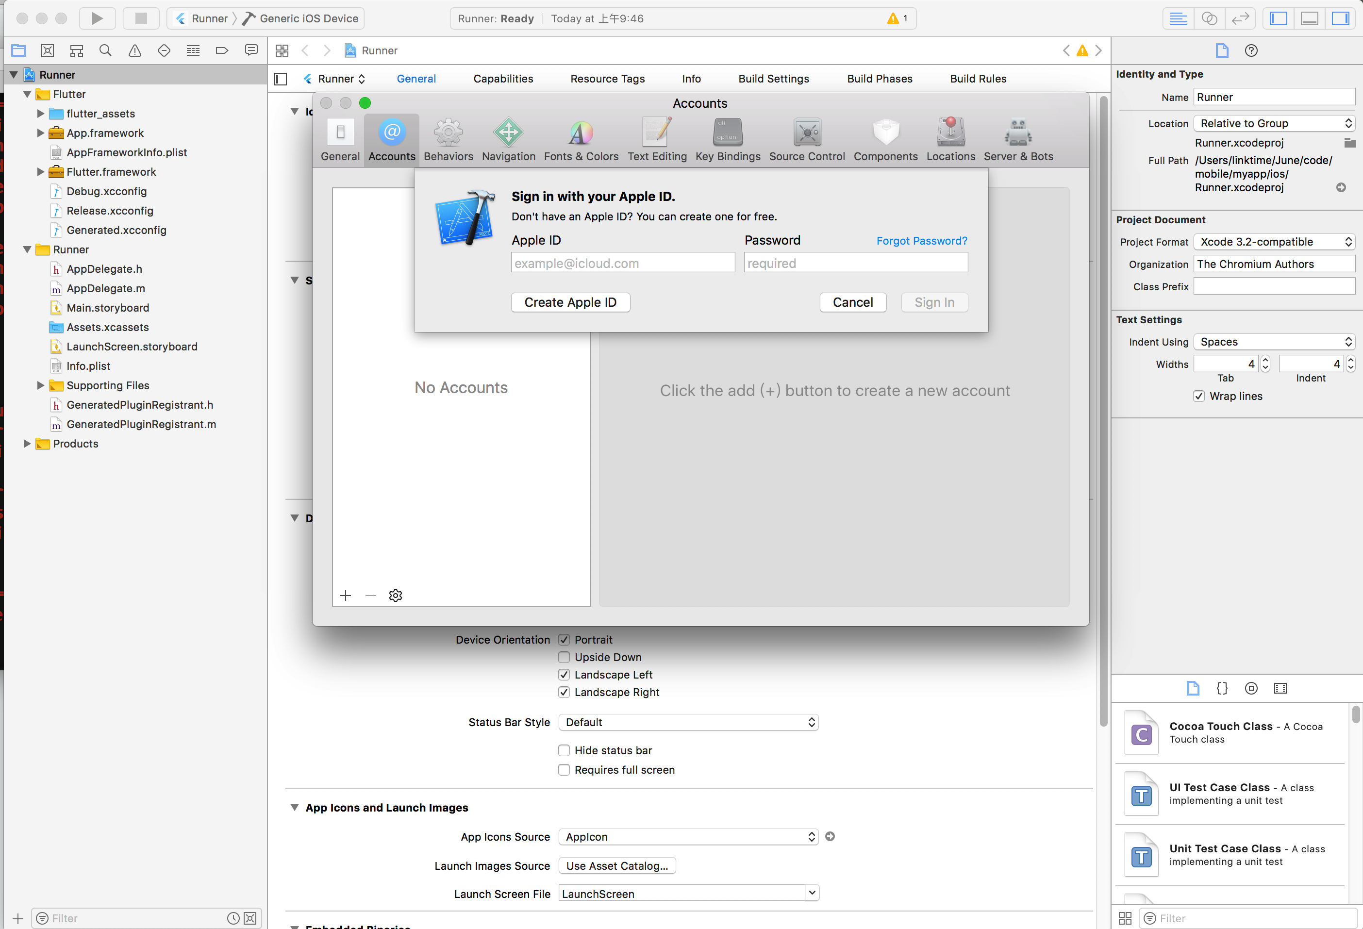Click the add account plus button
The image size is (1363, 929).
(346, 595)
